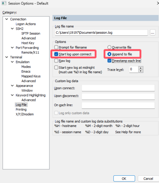The width and height of the screenshot is (159, 183).
Task: Collapse the Keyword Highlighting node
Action: [12, 95]
